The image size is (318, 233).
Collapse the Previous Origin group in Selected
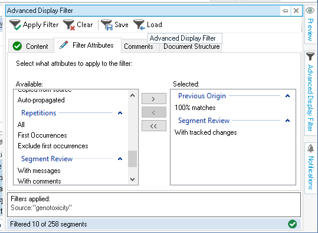pyautogui.click(x=287, y=96)
